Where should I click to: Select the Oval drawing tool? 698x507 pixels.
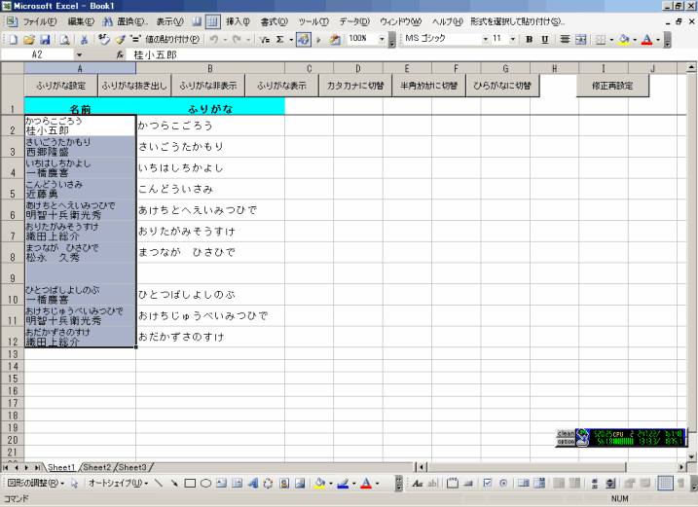(x=205, y=483)
